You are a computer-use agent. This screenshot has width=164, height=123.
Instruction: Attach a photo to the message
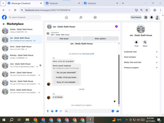point(52,111)
